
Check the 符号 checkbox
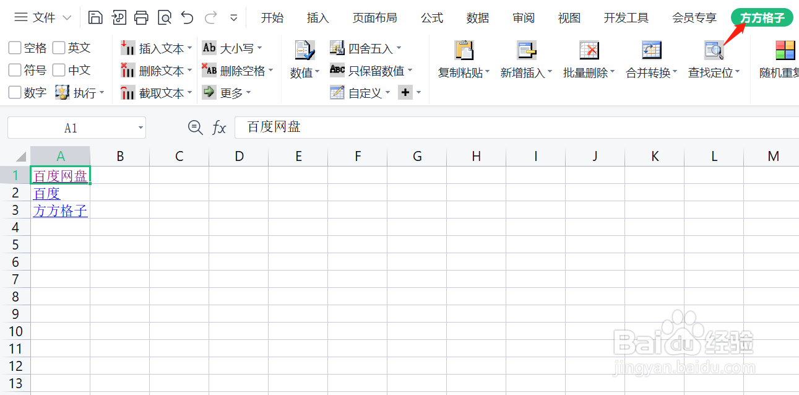coord(15,70)
